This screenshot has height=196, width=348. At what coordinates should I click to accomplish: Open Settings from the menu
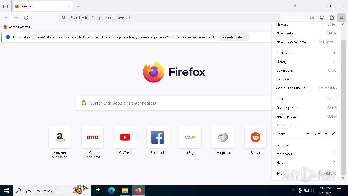point(306,145)
